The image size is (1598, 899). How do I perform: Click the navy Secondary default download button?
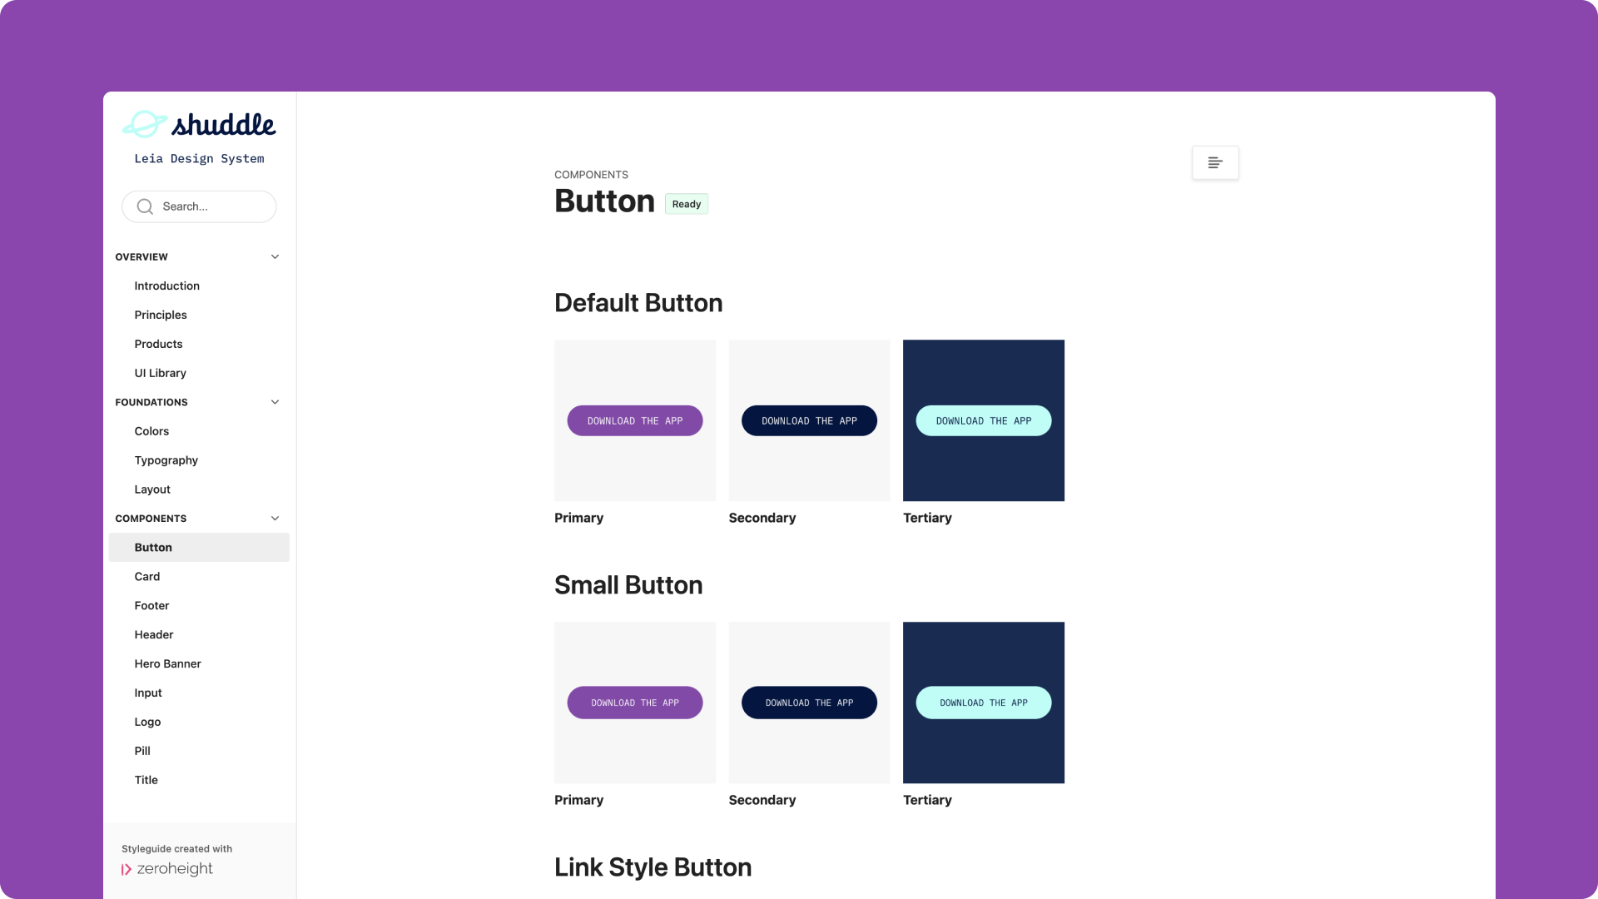[x=809, y=420]
